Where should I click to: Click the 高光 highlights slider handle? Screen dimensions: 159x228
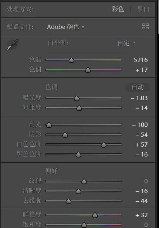tap(49, 125)
